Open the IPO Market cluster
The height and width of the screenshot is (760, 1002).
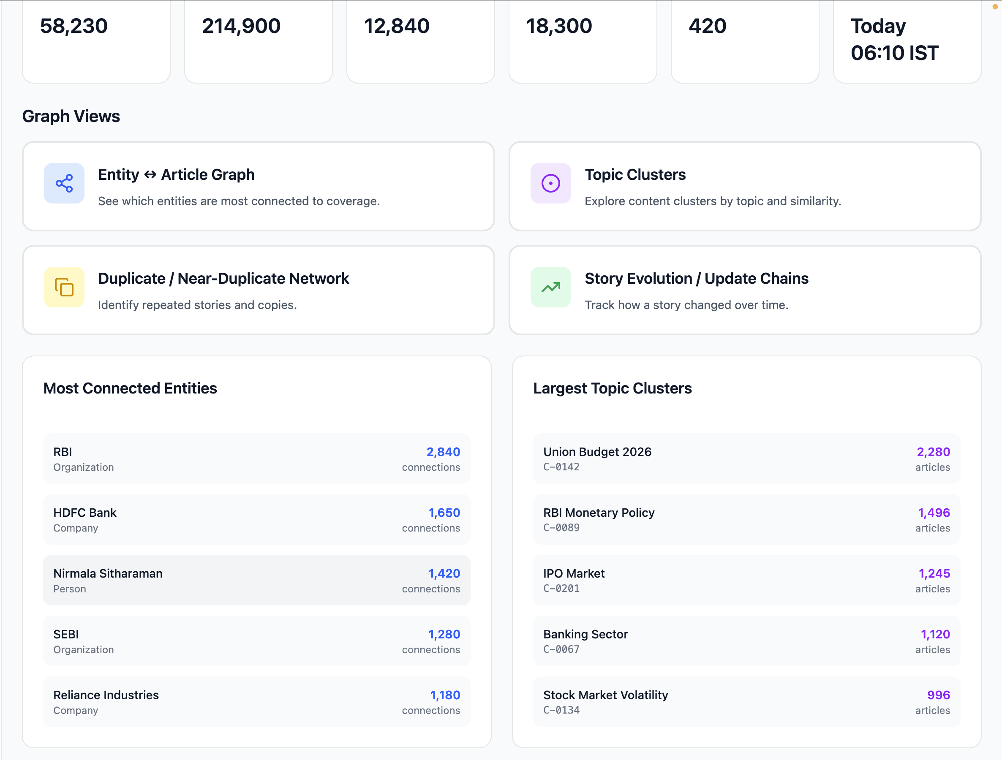pos(746,580)
